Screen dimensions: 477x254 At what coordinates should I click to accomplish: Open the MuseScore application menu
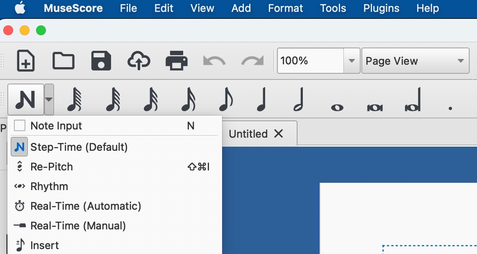pyautogui.click(x=73, y=8)
